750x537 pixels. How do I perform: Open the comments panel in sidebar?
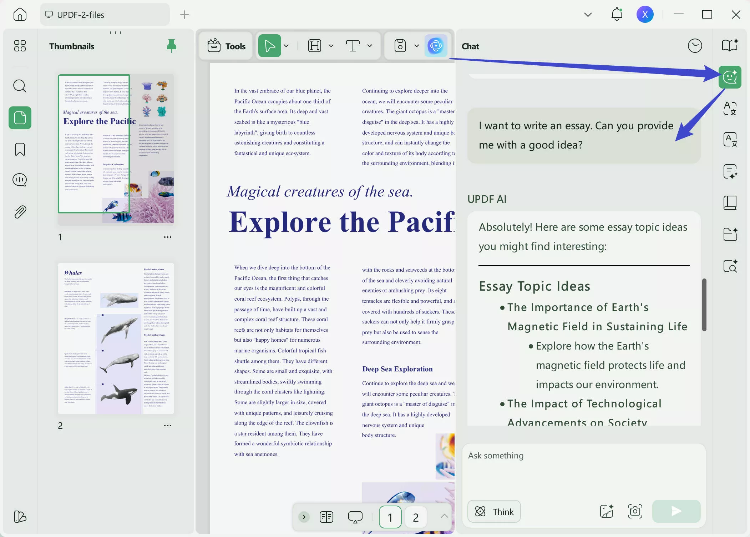[20, 180]
